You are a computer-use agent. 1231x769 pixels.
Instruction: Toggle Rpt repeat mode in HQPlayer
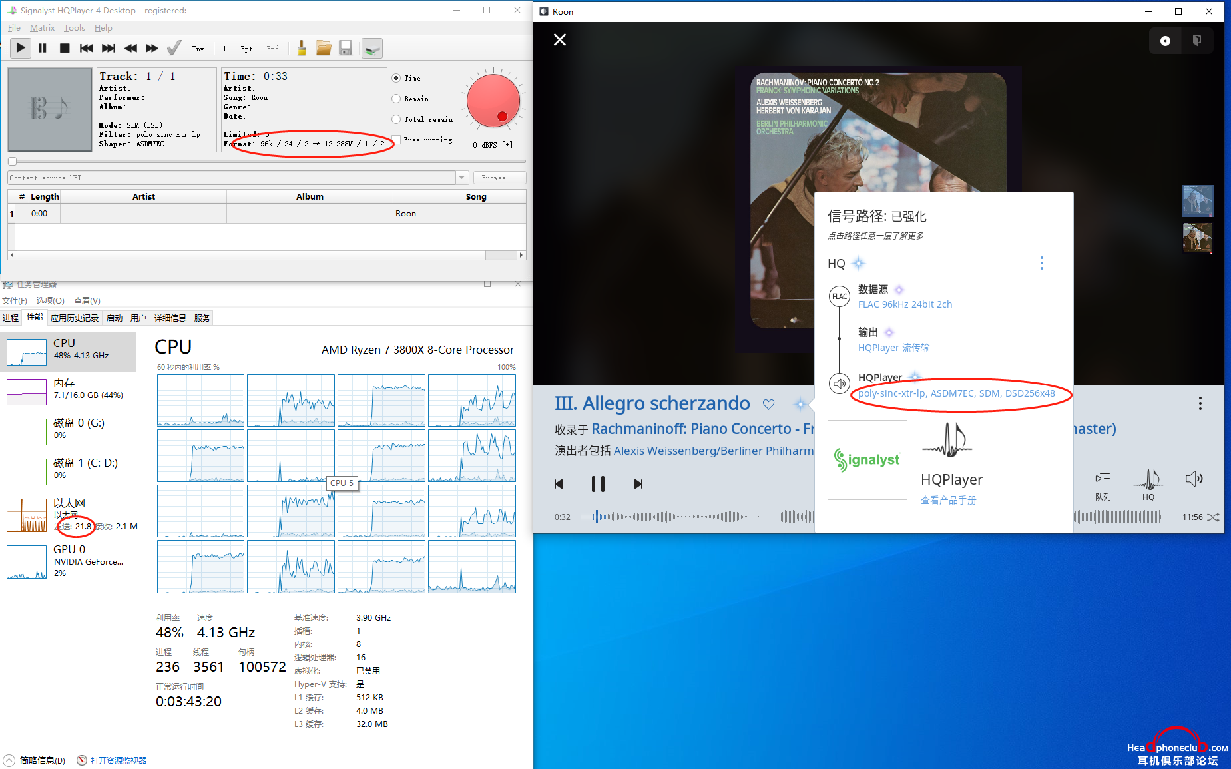(x=246, y=49)
